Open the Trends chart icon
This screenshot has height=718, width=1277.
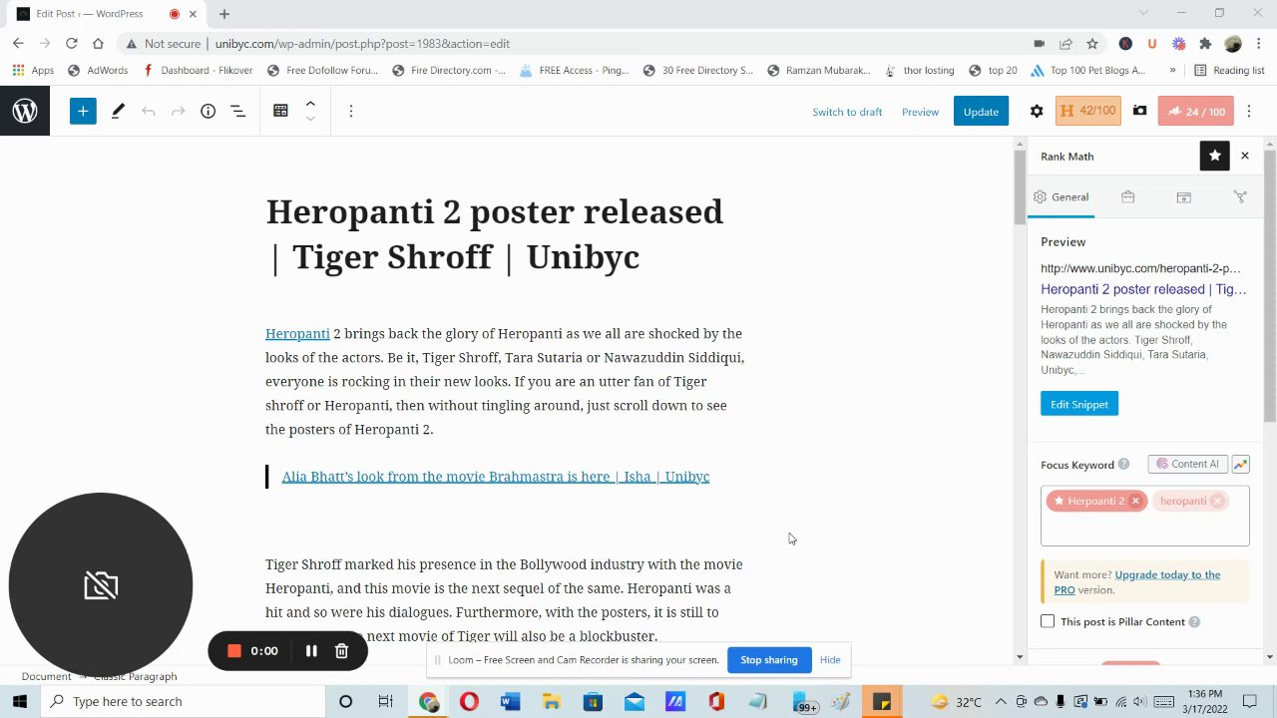(x=1240, y=464)
